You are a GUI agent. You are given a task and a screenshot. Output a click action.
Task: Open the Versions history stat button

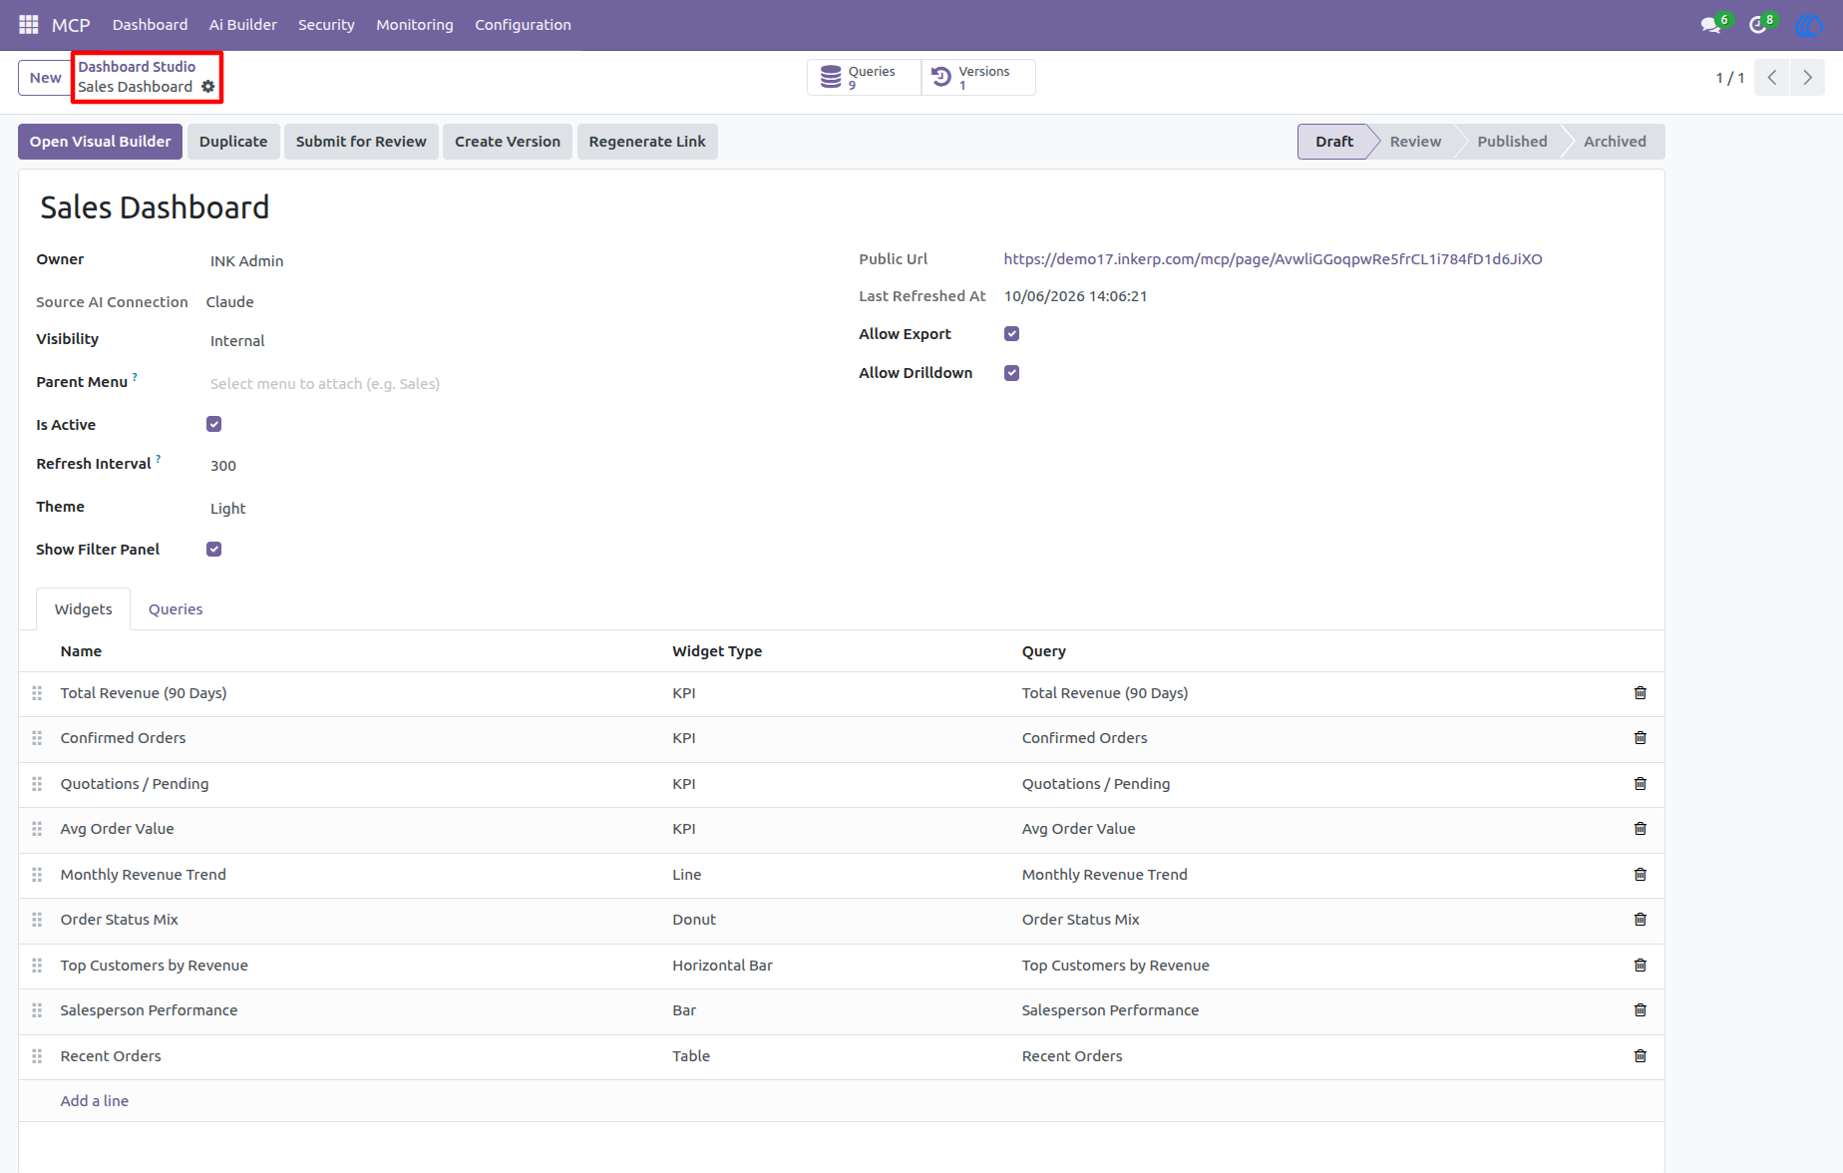point(978,77)
